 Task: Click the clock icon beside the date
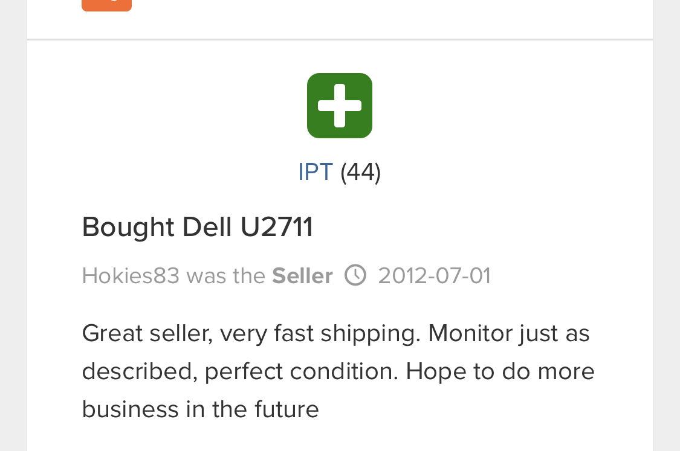pos(355,275)
